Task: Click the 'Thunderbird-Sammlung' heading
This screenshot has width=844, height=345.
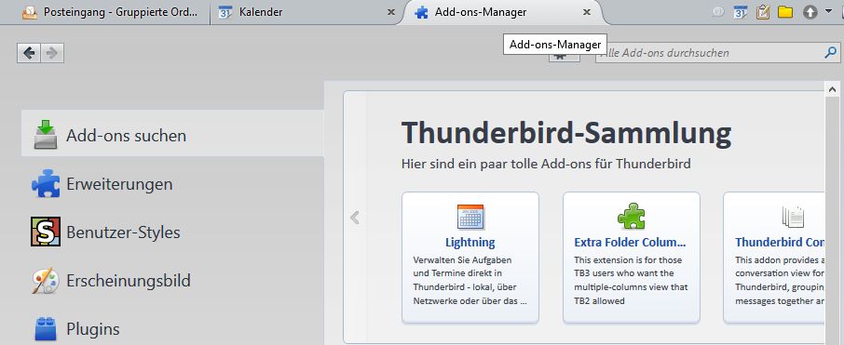Action: click(x=566, y=133)
